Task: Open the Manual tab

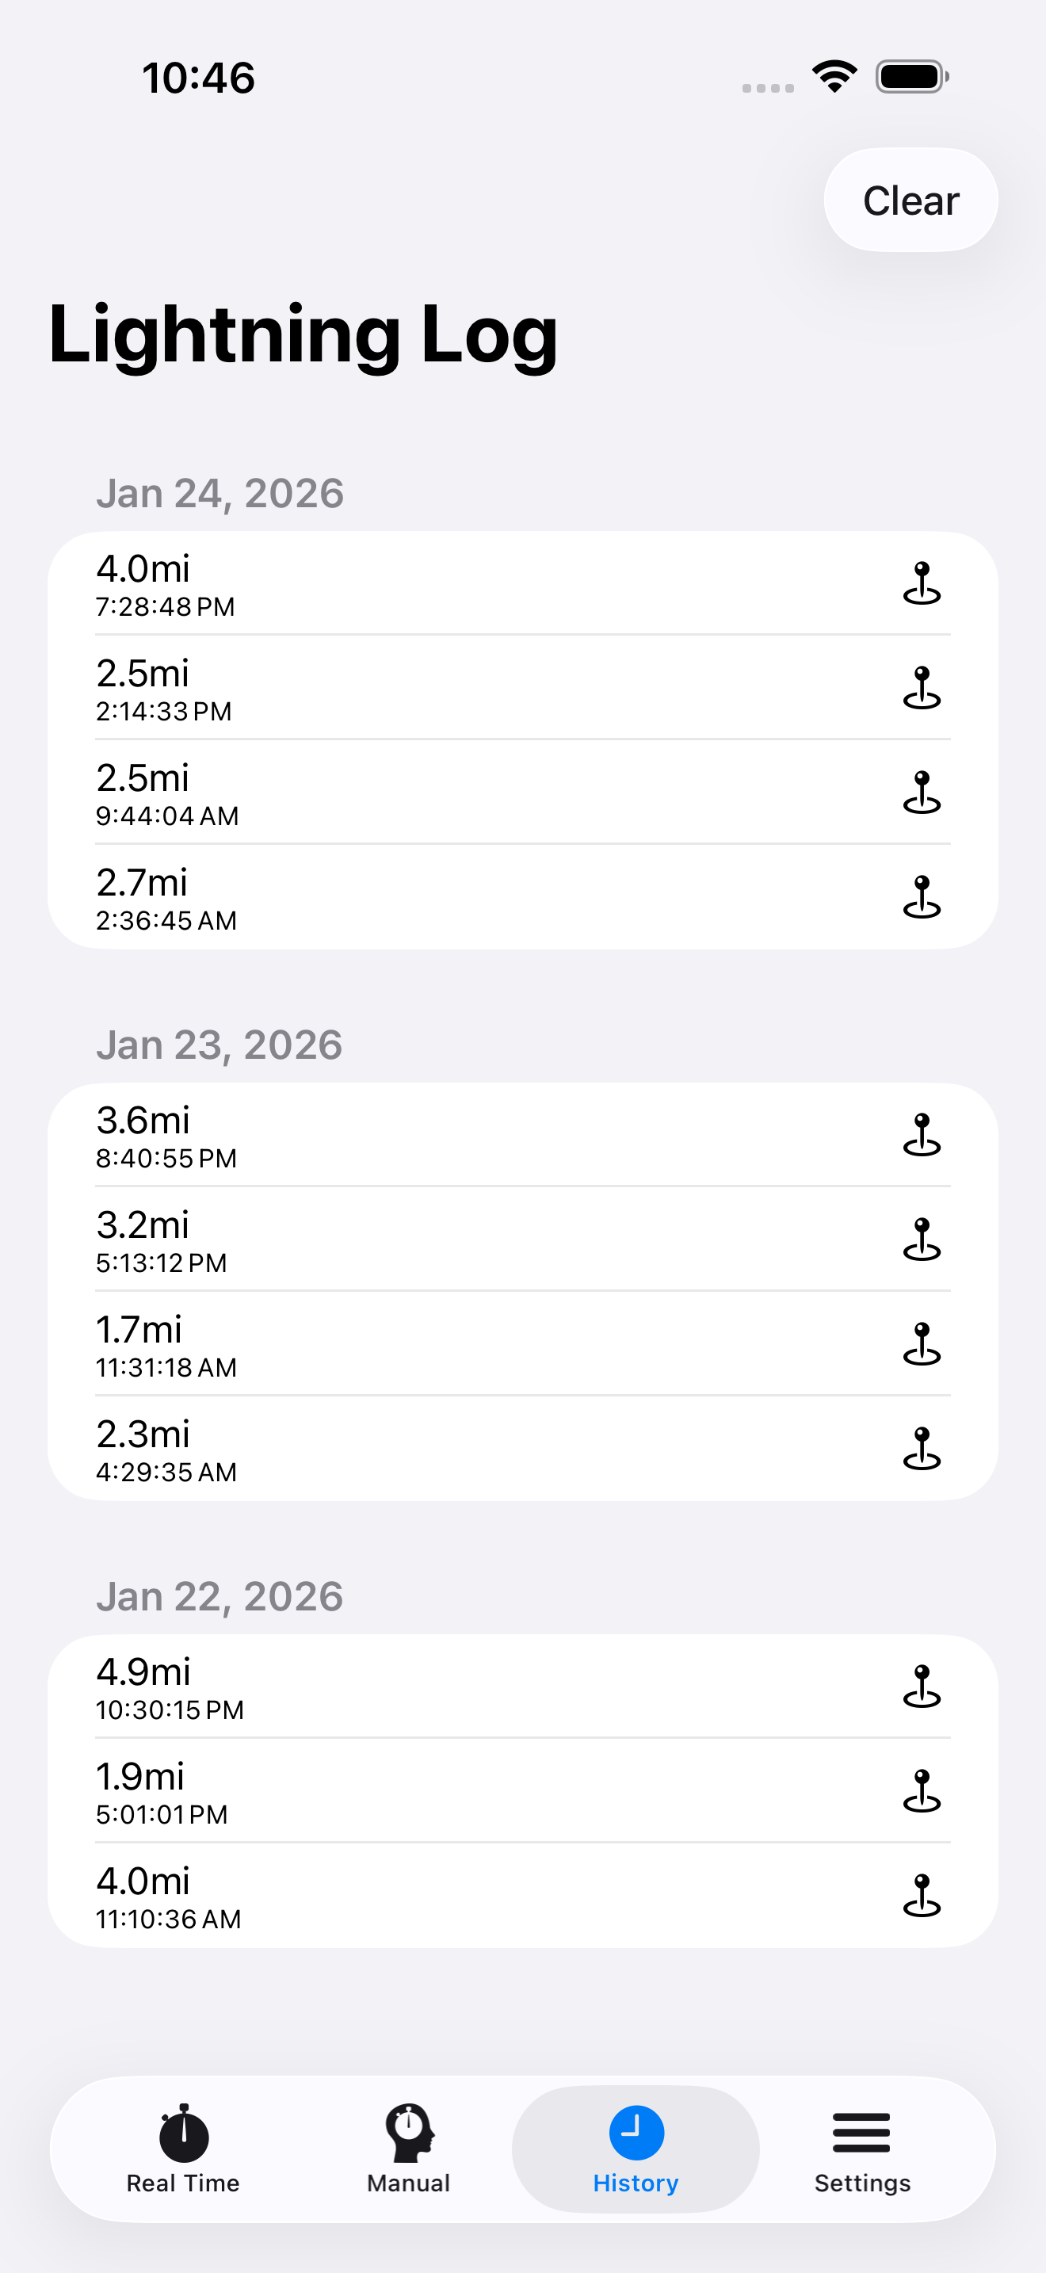Action: point(409,2149)
